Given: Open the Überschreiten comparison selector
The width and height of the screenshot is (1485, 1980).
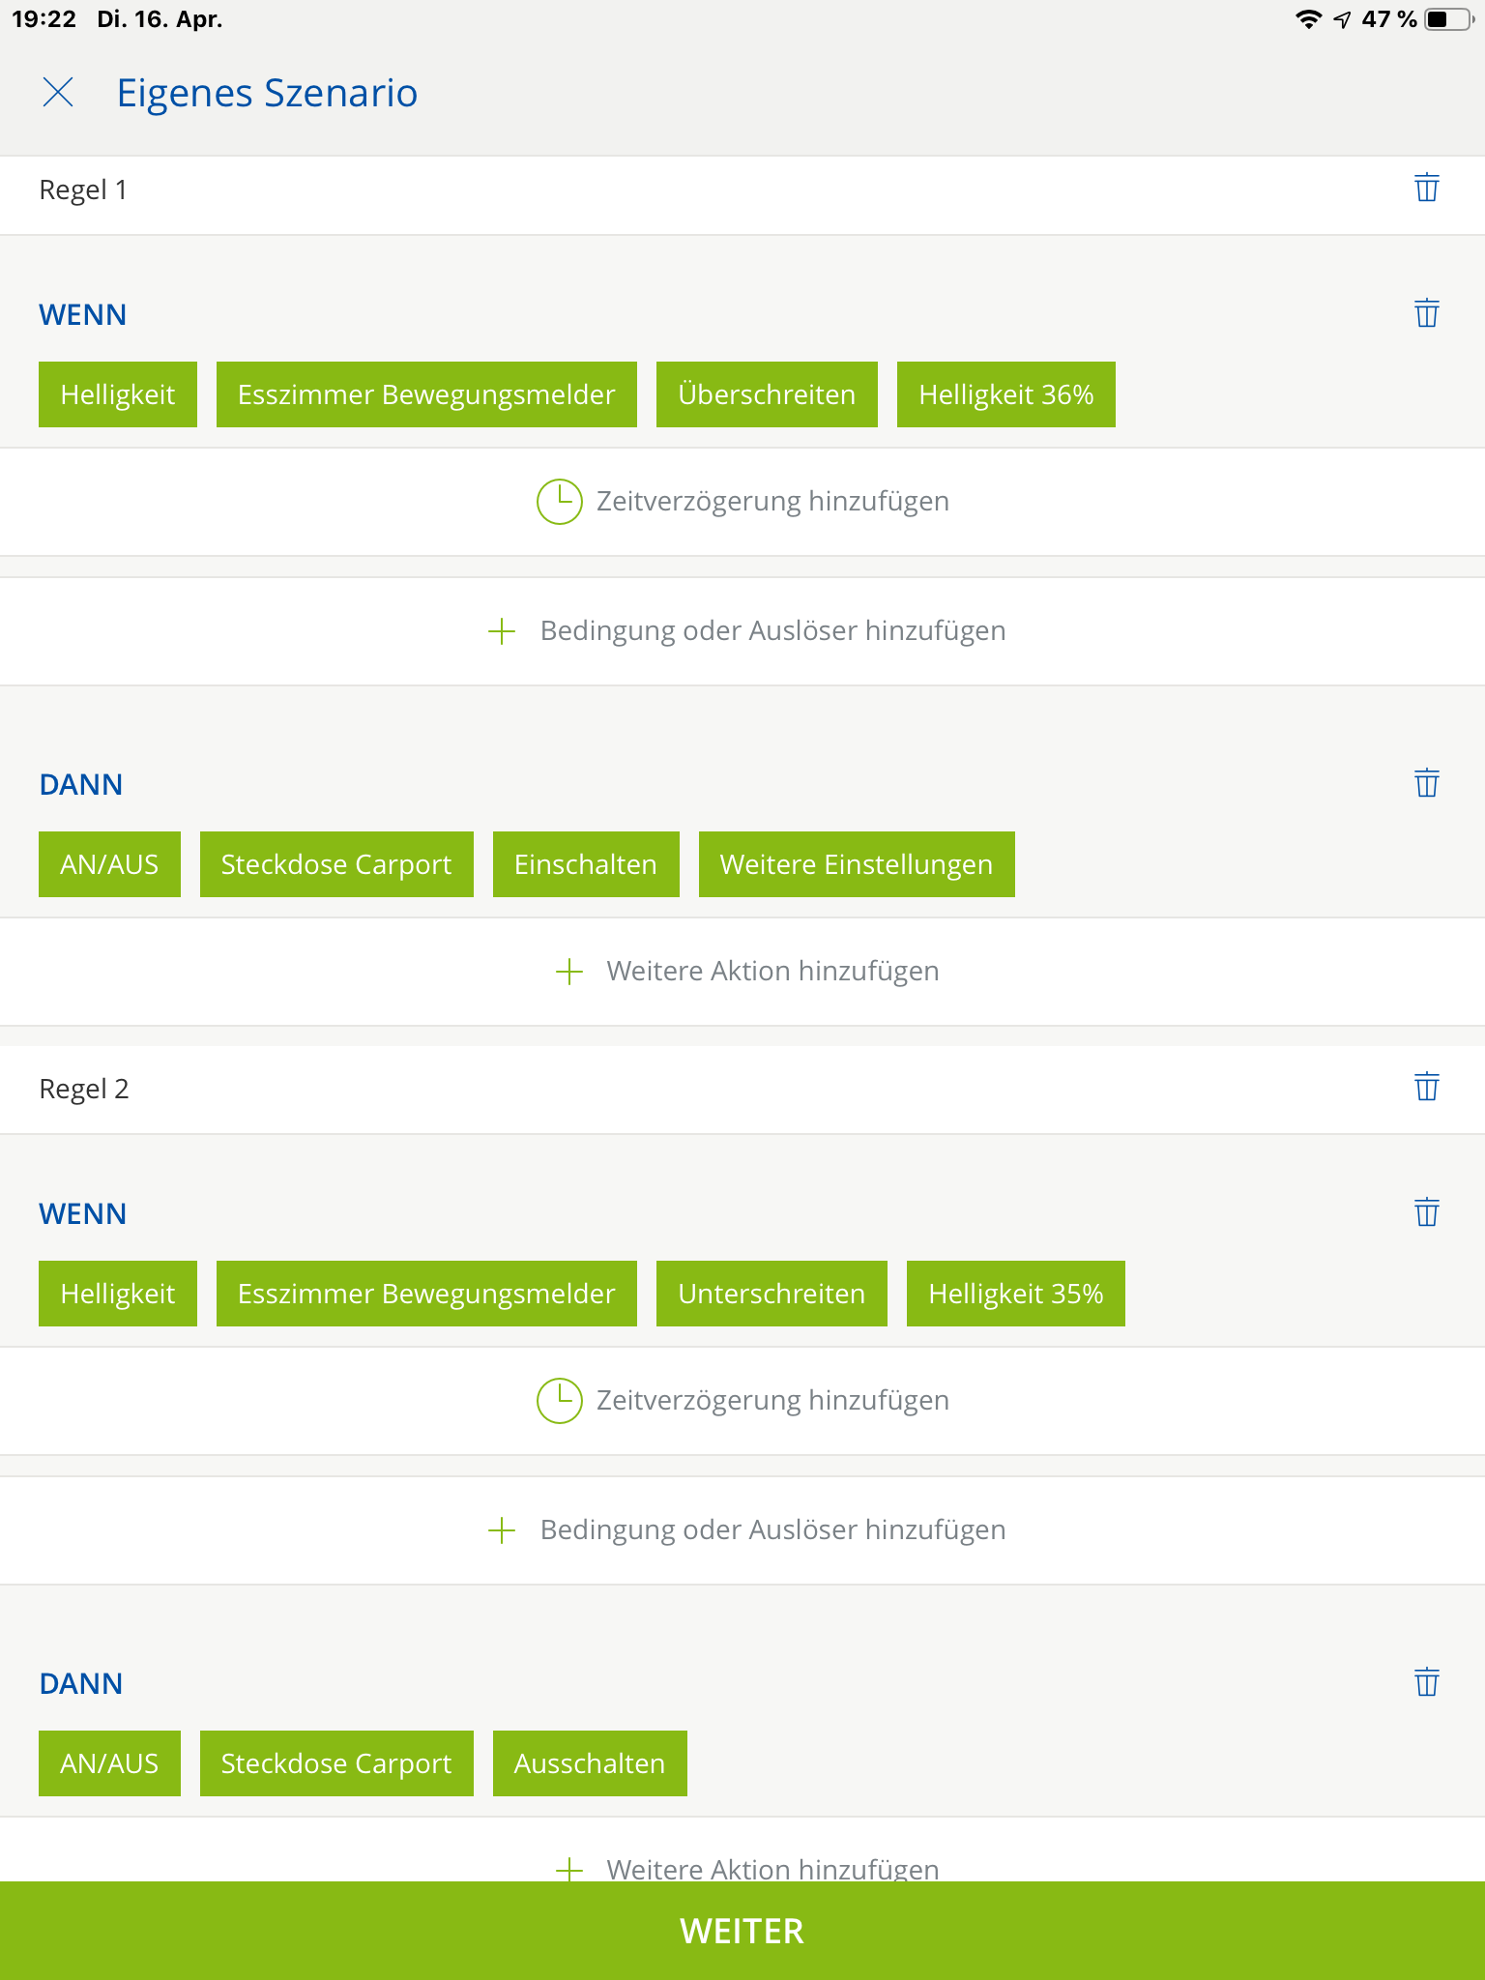Looking at the screenshot, I should (x=766, y=394).
